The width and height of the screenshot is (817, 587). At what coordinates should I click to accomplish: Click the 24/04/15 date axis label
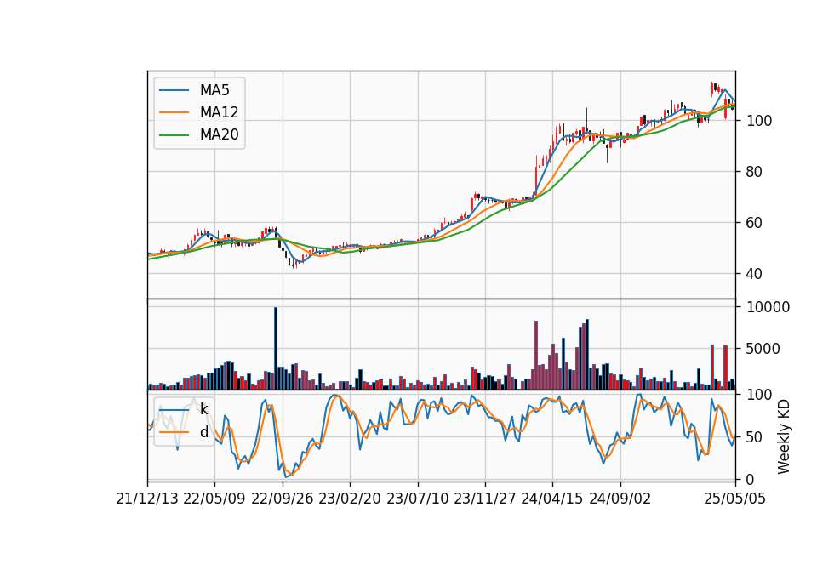click(552, 499)
